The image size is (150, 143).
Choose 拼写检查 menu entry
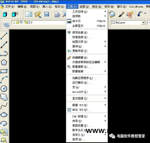coord(87,33)
